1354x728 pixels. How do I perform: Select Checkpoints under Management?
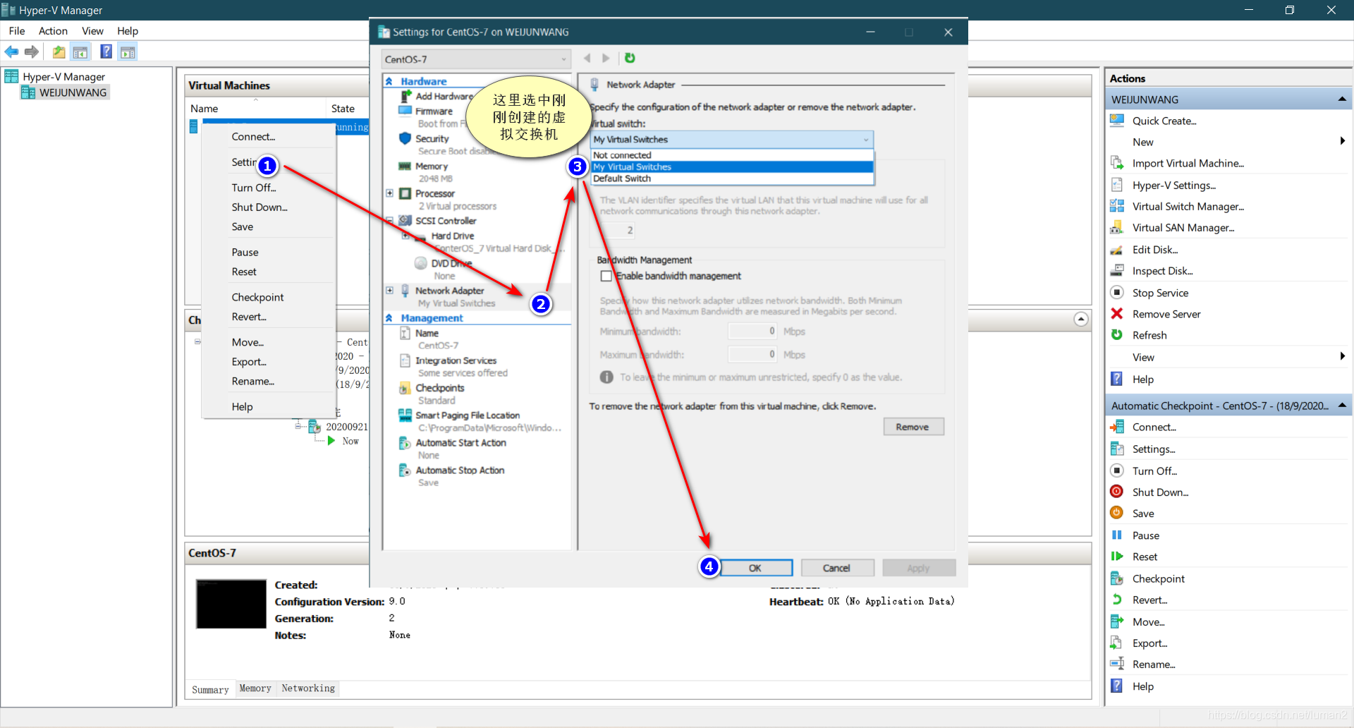coord(439,388)
